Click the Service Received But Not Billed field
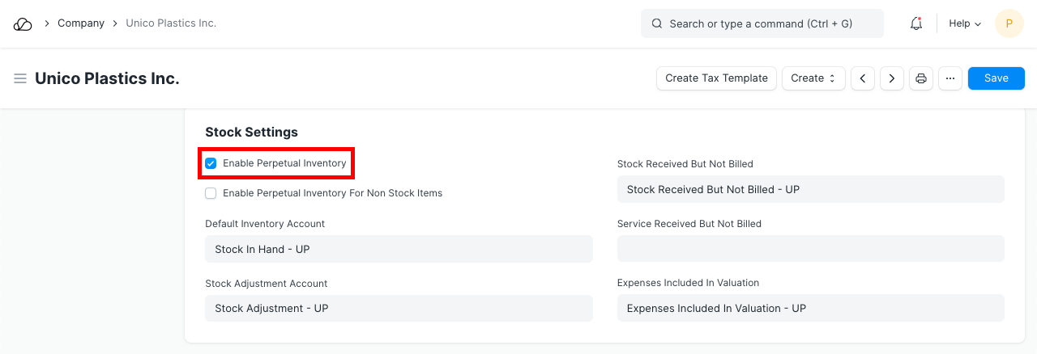 [810, 249]
